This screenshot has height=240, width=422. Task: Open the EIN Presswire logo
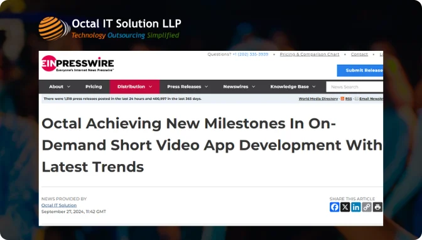(x=77, y=64)
